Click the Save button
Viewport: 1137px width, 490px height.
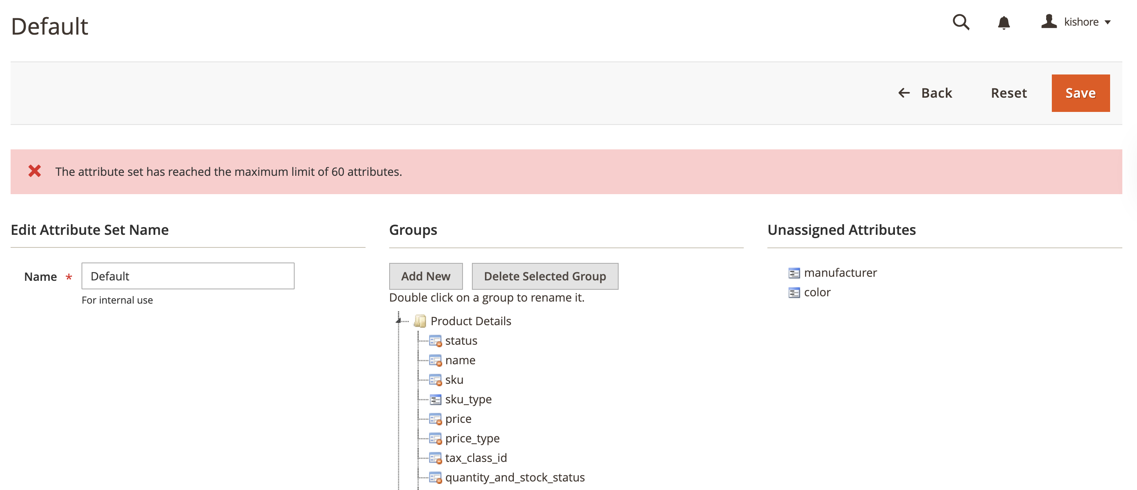(x=1080, y=93)
